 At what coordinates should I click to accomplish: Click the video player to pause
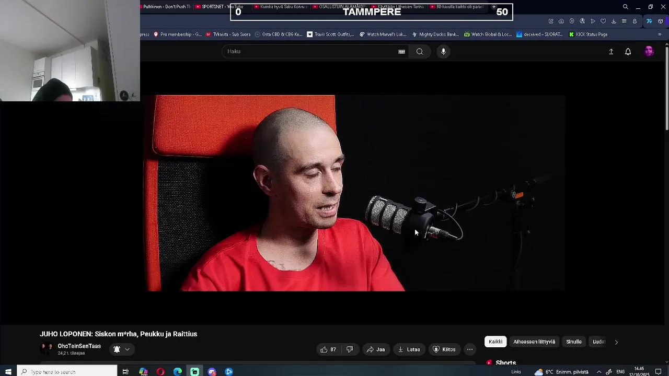click(x=355, y=193)
